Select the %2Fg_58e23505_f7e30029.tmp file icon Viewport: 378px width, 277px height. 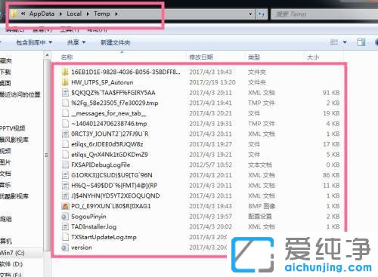tap(65, 103)
